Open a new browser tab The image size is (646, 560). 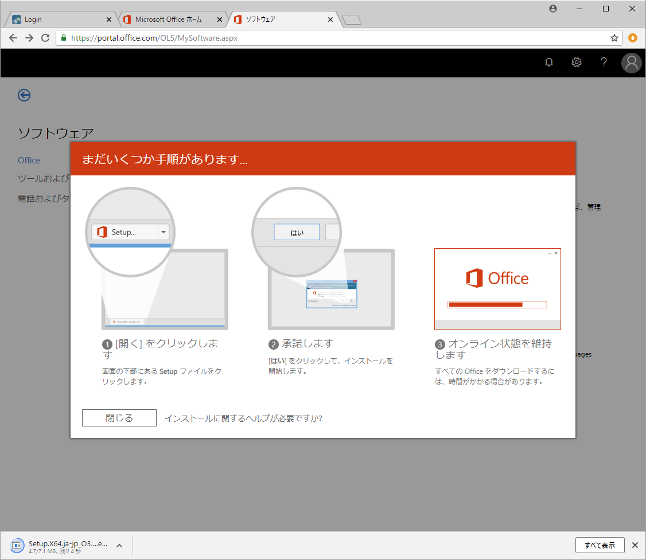[x=352, y=19]
